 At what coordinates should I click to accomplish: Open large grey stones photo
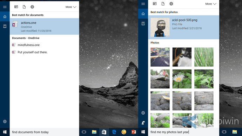[x=204, y=101]
